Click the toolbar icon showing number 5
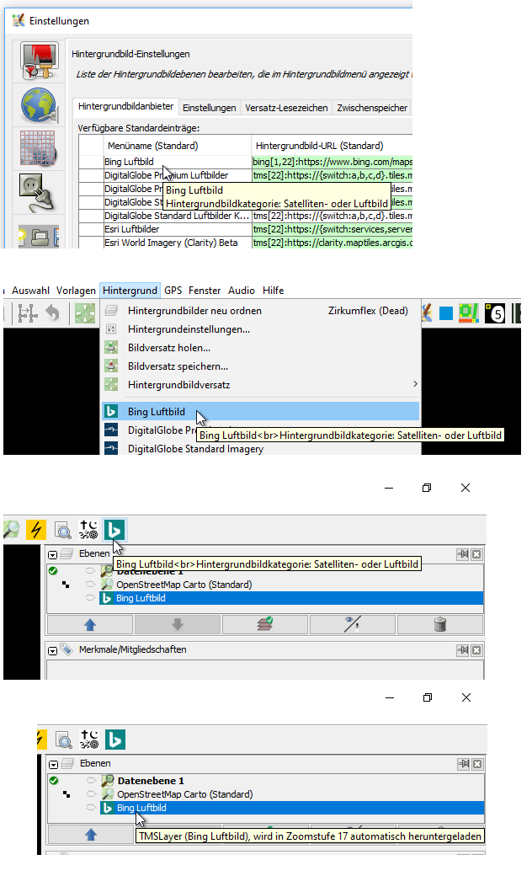This screenshot has width=532, height=876. point(497,313)
